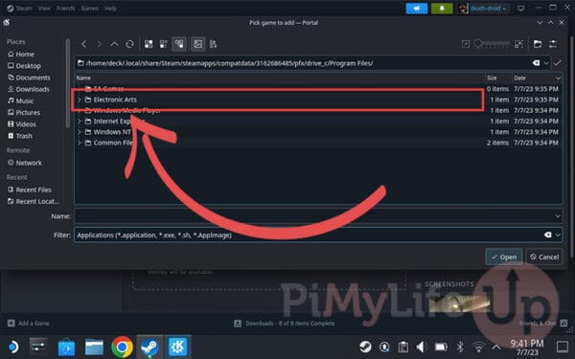Expand the Common Files folder
Viewport: 575px width, 359px height.
pos(80,143)
